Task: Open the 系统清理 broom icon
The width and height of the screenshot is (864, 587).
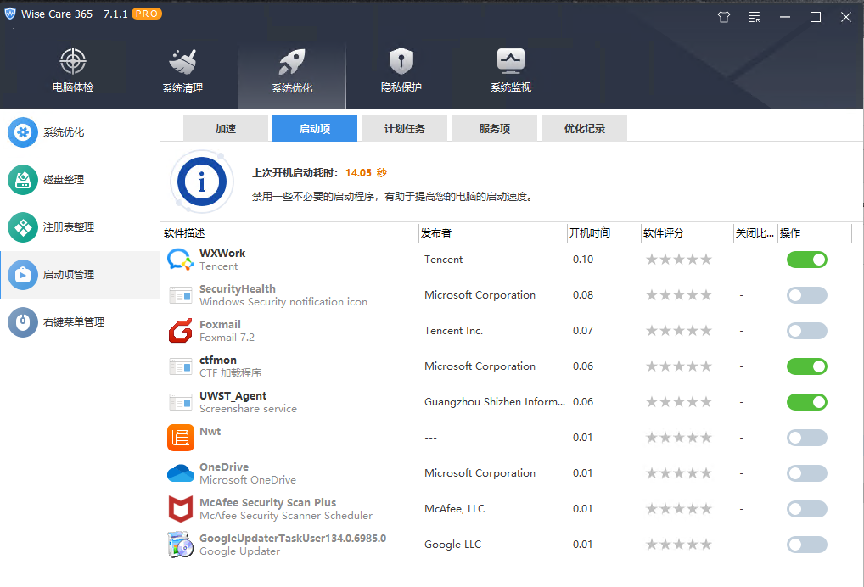Action: pos(182,62)
